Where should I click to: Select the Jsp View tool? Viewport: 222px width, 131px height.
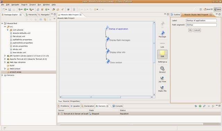(x=162, y=79)
